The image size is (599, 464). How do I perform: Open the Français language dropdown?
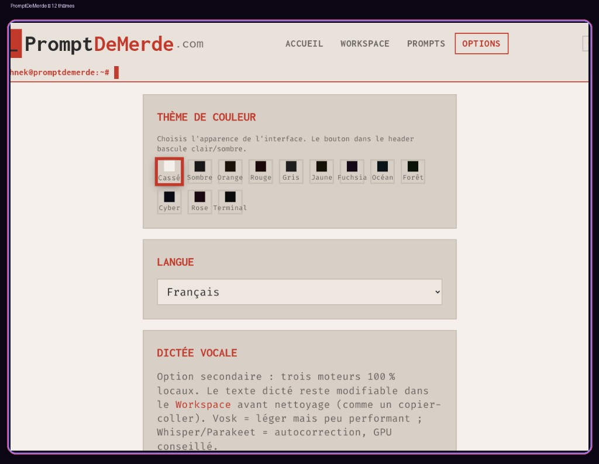pyautogui.click(x=299, y=292)
